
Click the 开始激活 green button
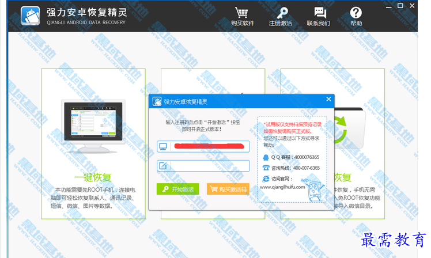tap(177, 189)
